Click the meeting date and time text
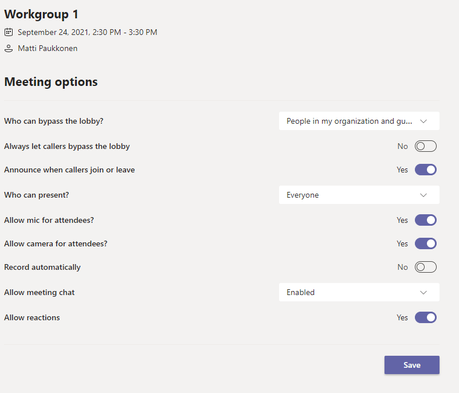This screenshot has height=393, width=459. [87, 32]
